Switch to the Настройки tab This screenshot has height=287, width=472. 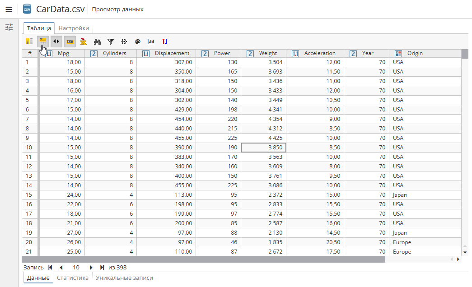click(x=74, y=28)
